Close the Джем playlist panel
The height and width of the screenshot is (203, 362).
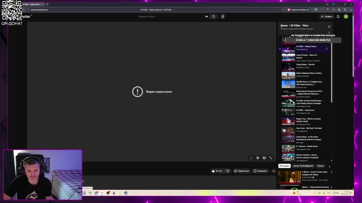tap(329, 27)
